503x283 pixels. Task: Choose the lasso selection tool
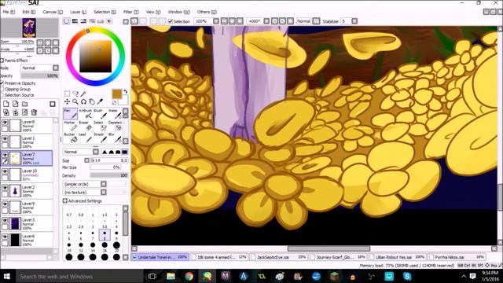[75, 94]
